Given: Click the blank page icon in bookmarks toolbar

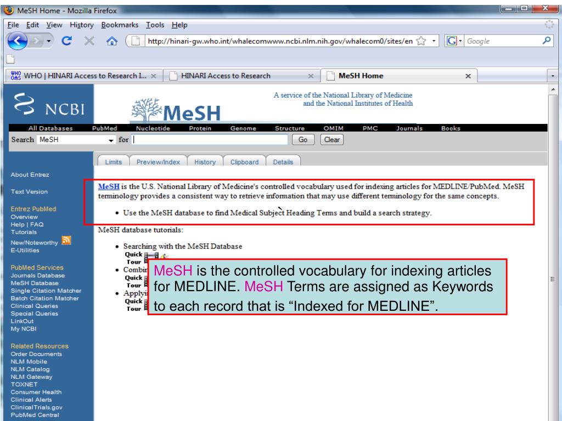Looking at the screenshot, I should tap(10, 59).
